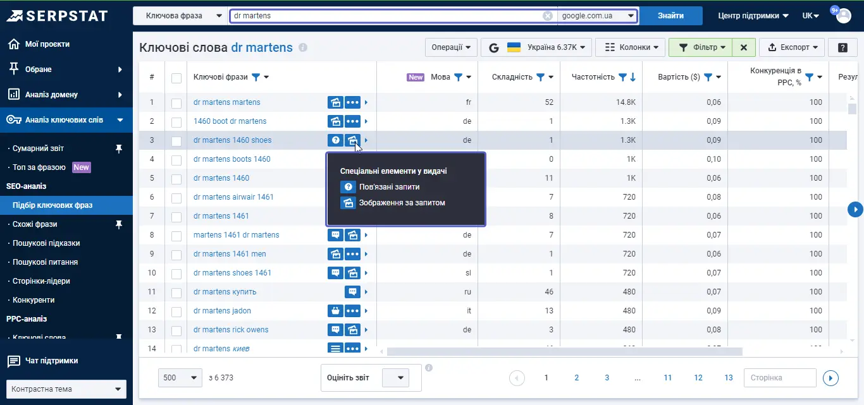Click the sort arrow in Частотність column
This screenshot has width=864, height=405.
[633, 77]
